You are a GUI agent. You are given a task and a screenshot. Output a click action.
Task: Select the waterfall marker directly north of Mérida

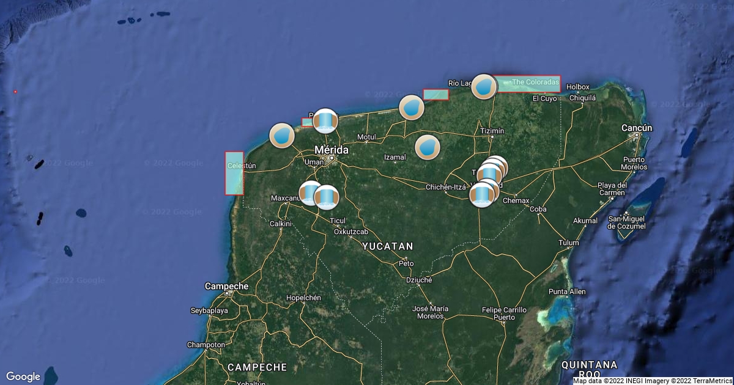(x=325, y=121)
